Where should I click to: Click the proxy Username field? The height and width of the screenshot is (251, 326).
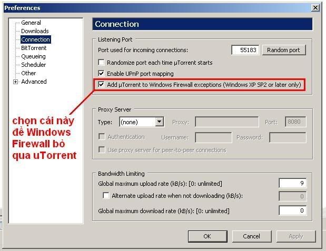point(213,137)
